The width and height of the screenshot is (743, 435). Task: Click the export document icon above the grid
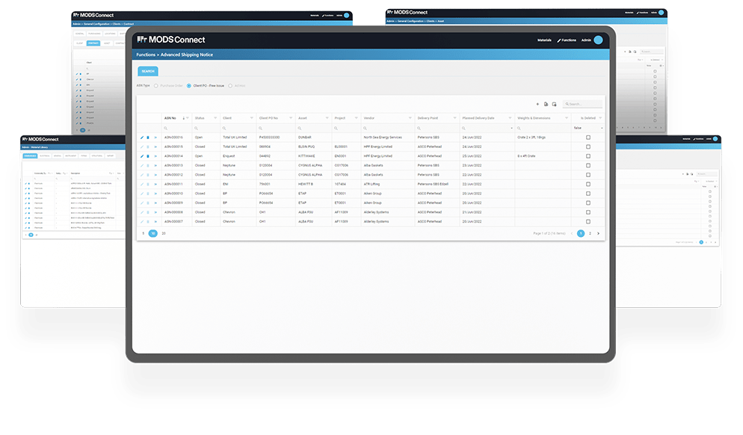click(x=546, y=104)
